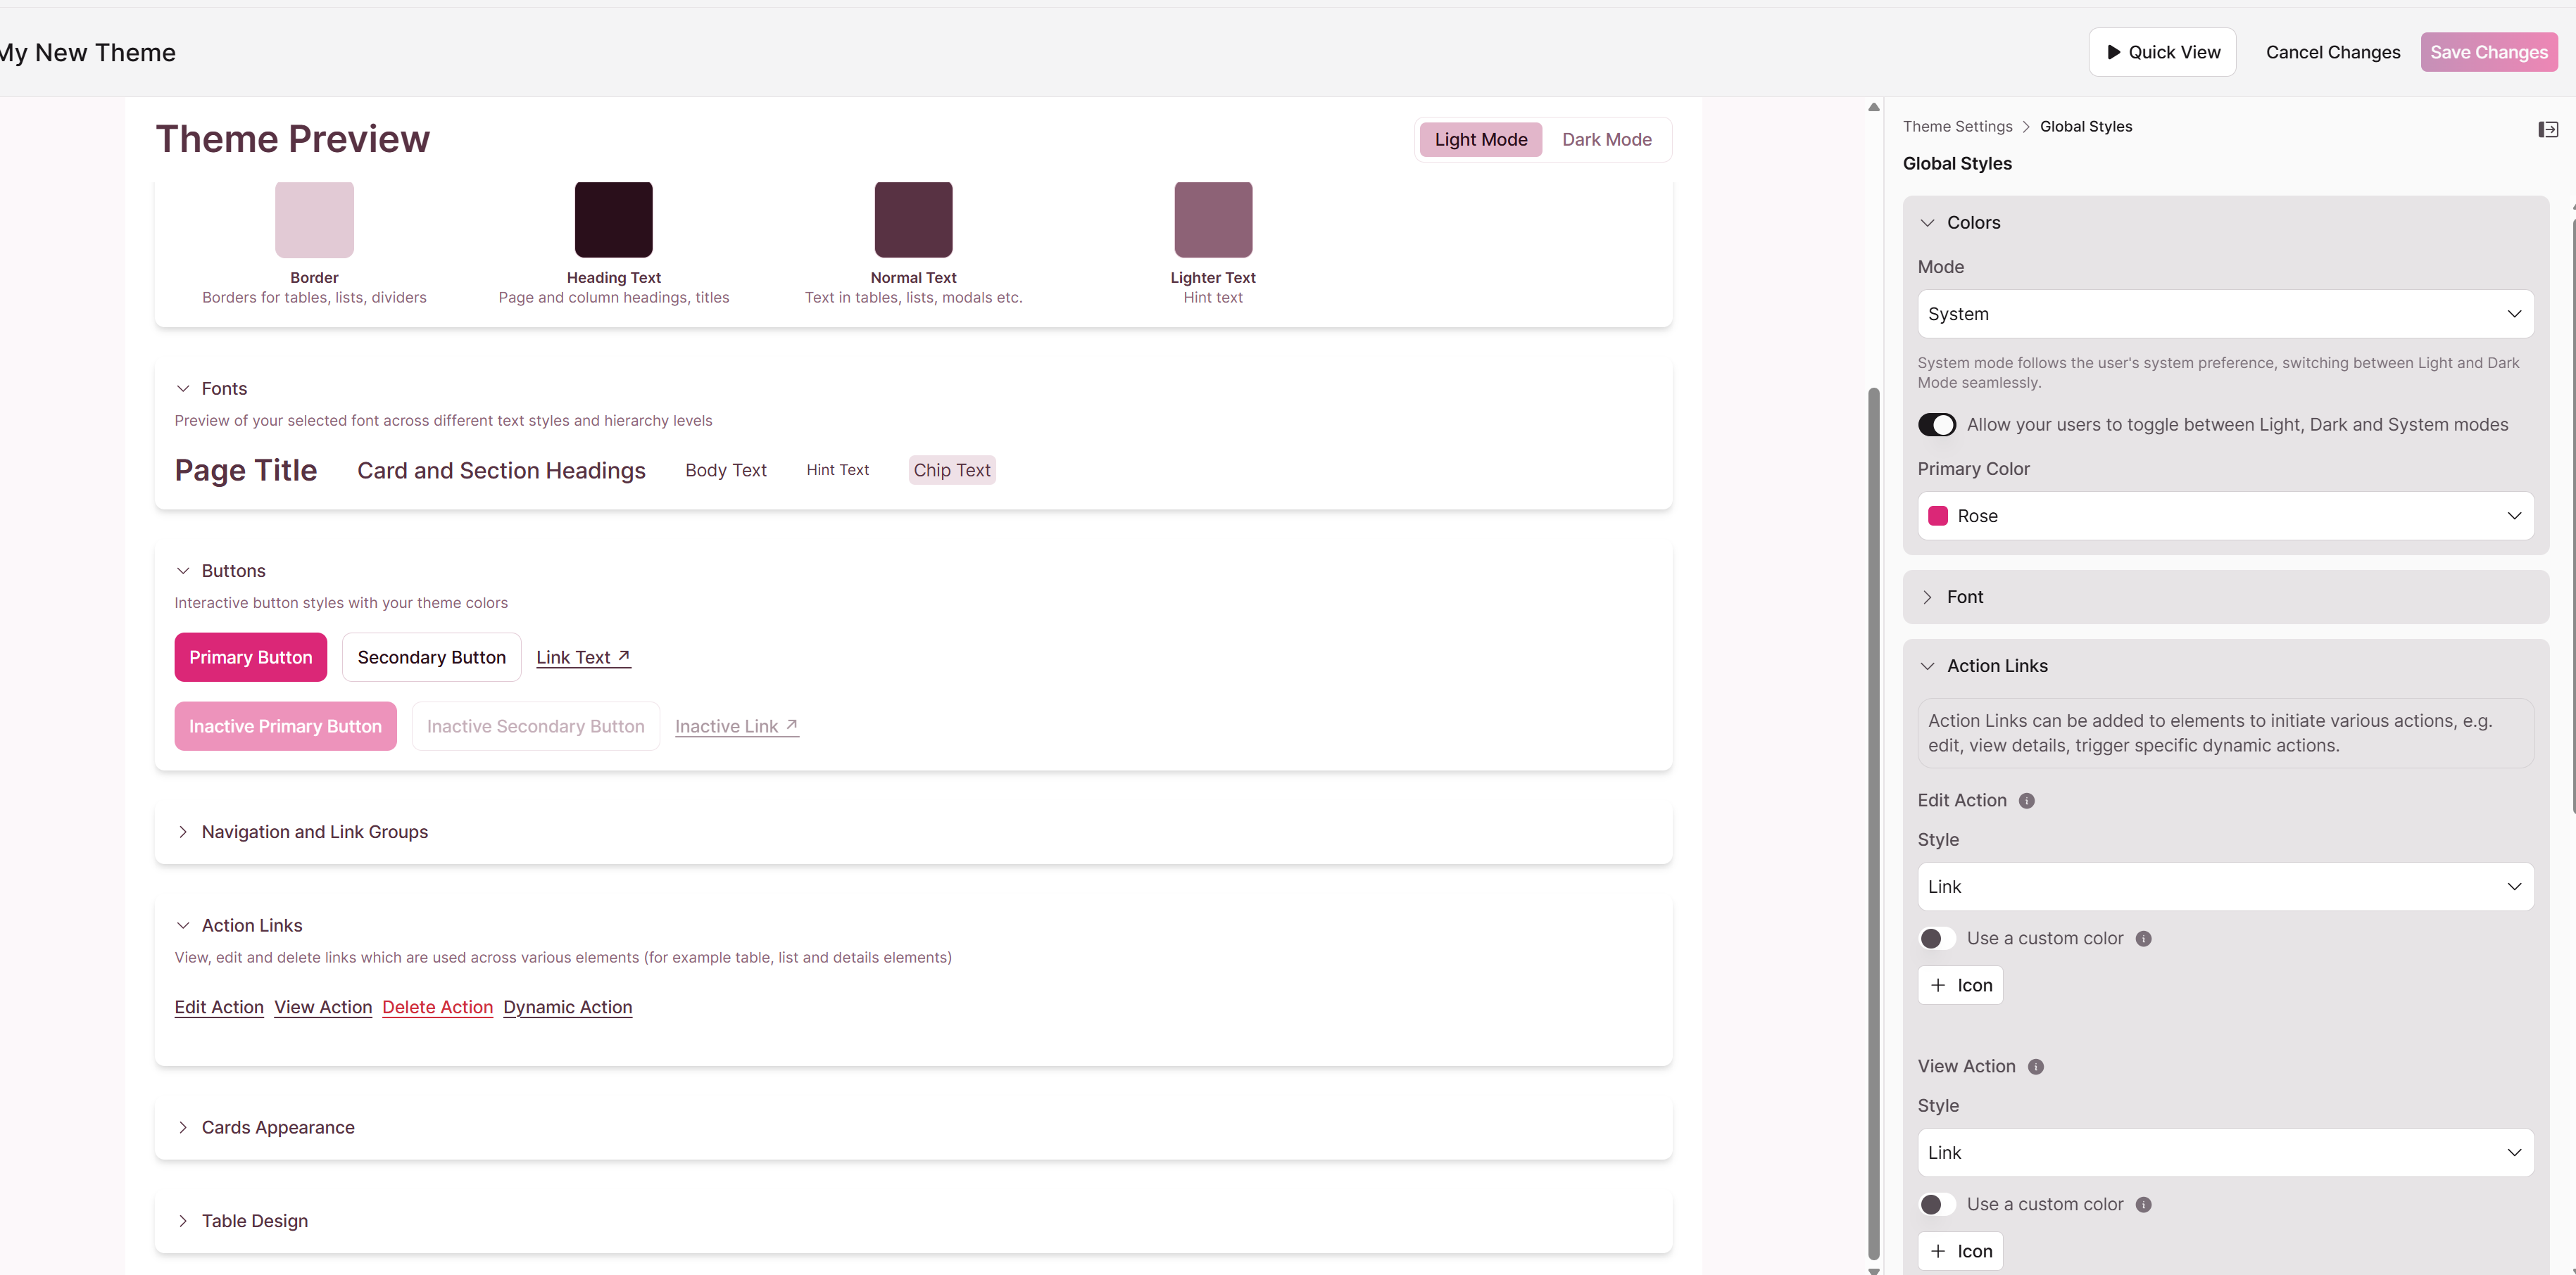Add an Icon to the Edit Action

[x=1960, y=985]
